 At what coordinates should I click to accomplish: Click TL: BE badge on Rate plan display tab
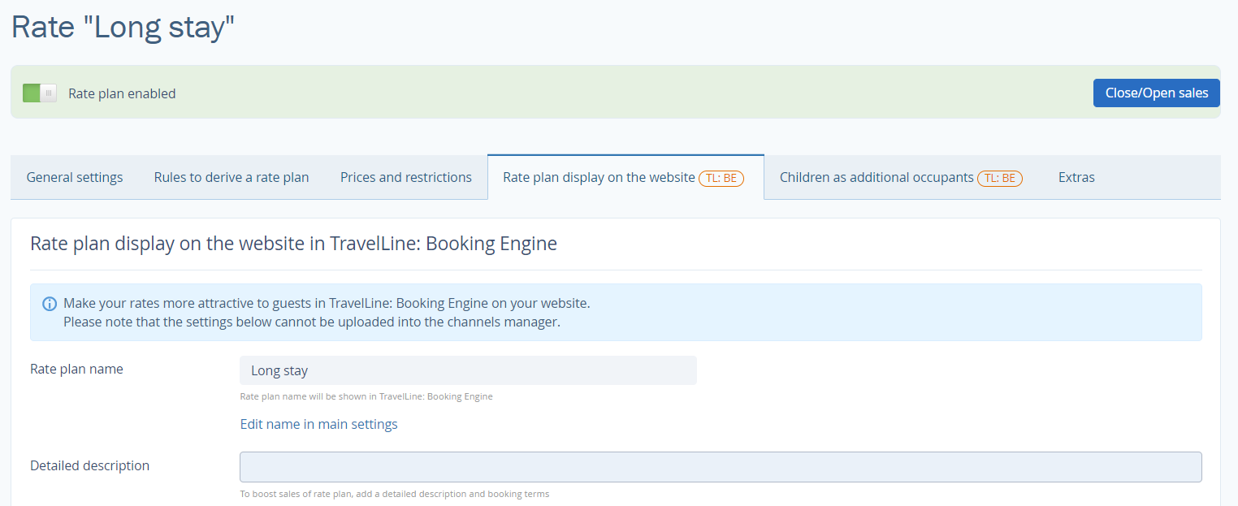721,178
